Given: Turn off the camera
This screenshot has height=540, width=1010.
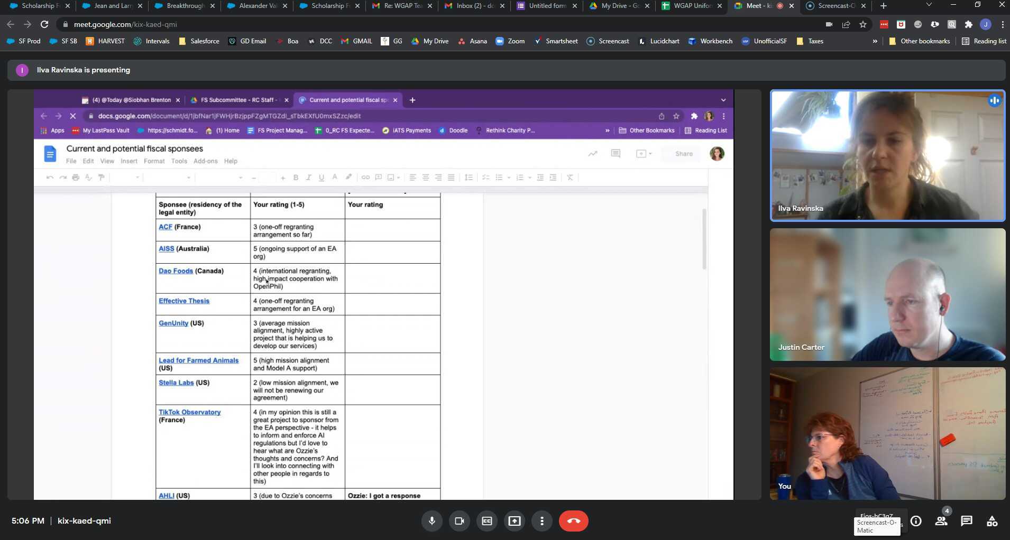Looking at the screenshot, I should point(459,521).
